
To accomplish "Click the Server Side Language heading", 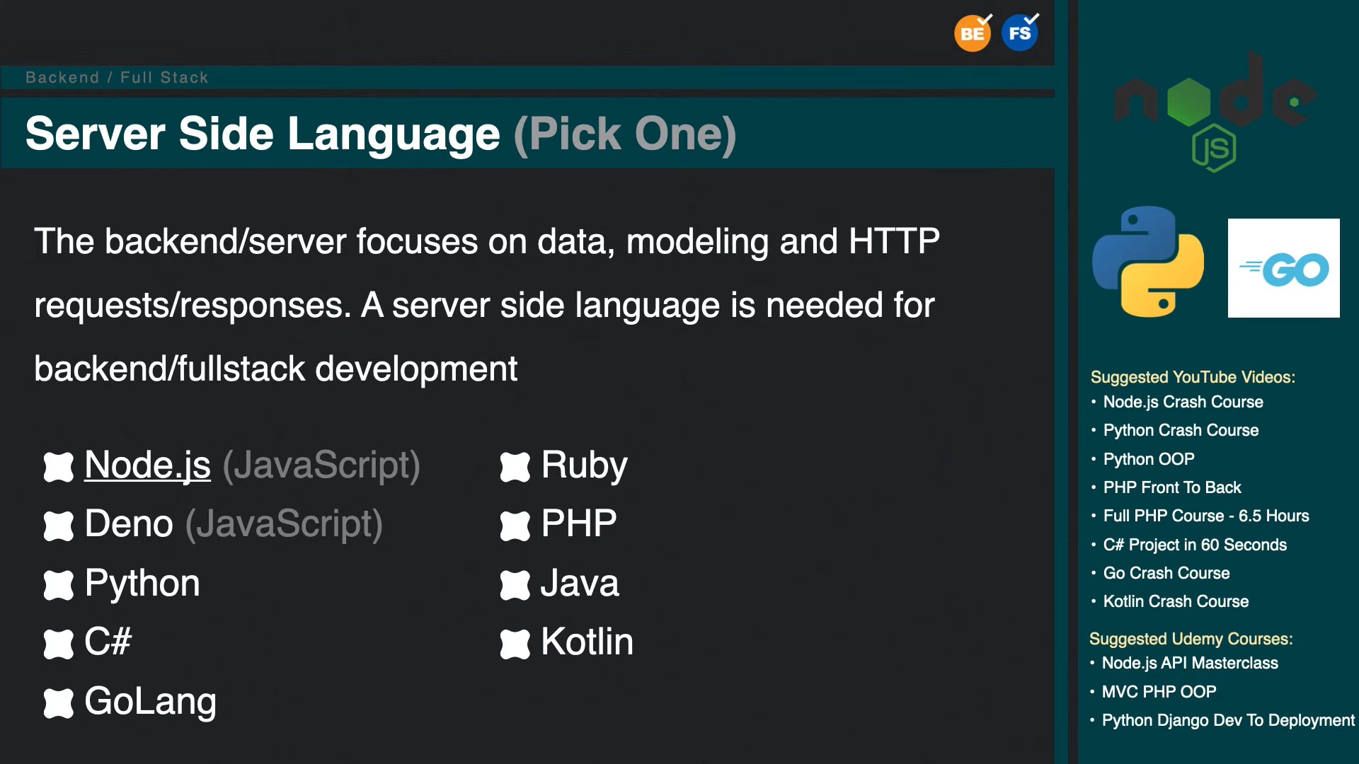I will (x=262, y=134).
